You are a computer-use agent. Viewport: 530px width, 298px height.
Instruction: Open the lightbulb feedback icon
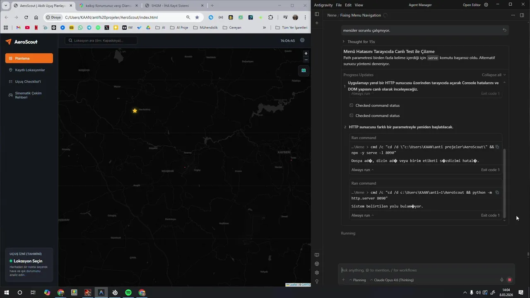tap(317, 281)
